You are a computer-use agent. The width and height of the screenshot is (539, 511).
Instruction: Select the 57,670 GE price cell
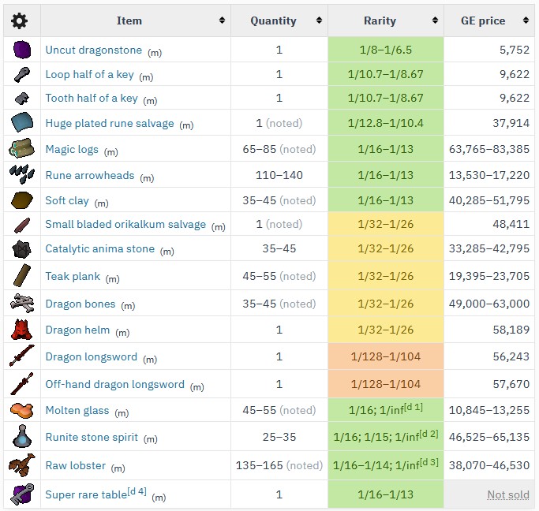point(488,384)
